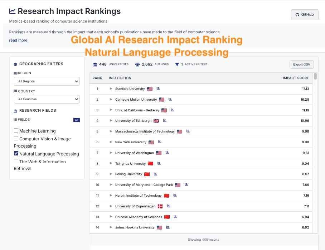Uncheck Natural Language Processing field
Image resolution: width=325 pixels, height=250 pixels.
[16, 153]
